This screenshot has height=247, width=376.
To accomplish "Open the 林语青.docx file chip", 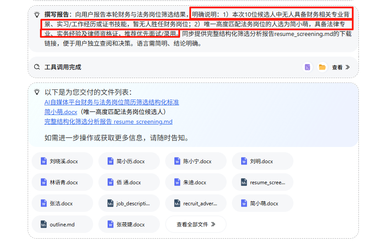I will click(62, 183).
